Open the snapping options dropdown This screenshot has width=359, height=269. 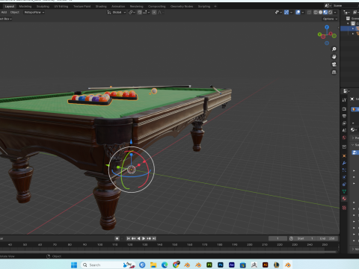[x=147, y=12]
